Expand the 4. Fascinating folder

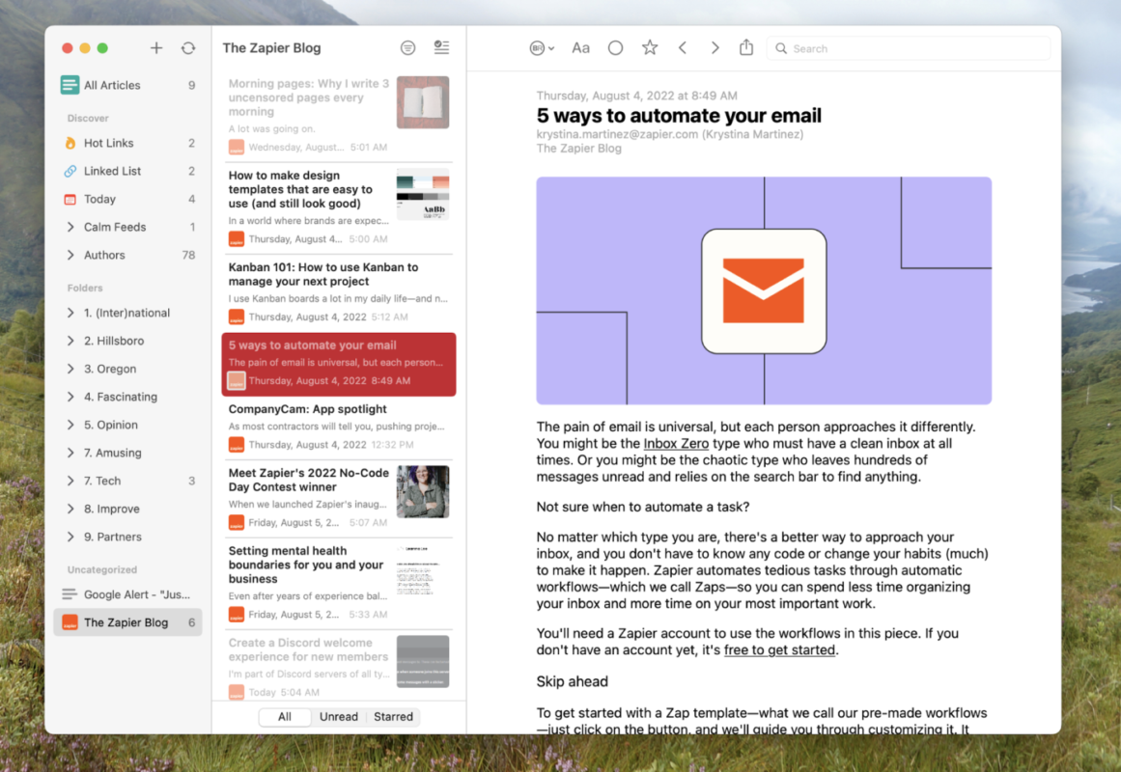click(x=70, y=396)
